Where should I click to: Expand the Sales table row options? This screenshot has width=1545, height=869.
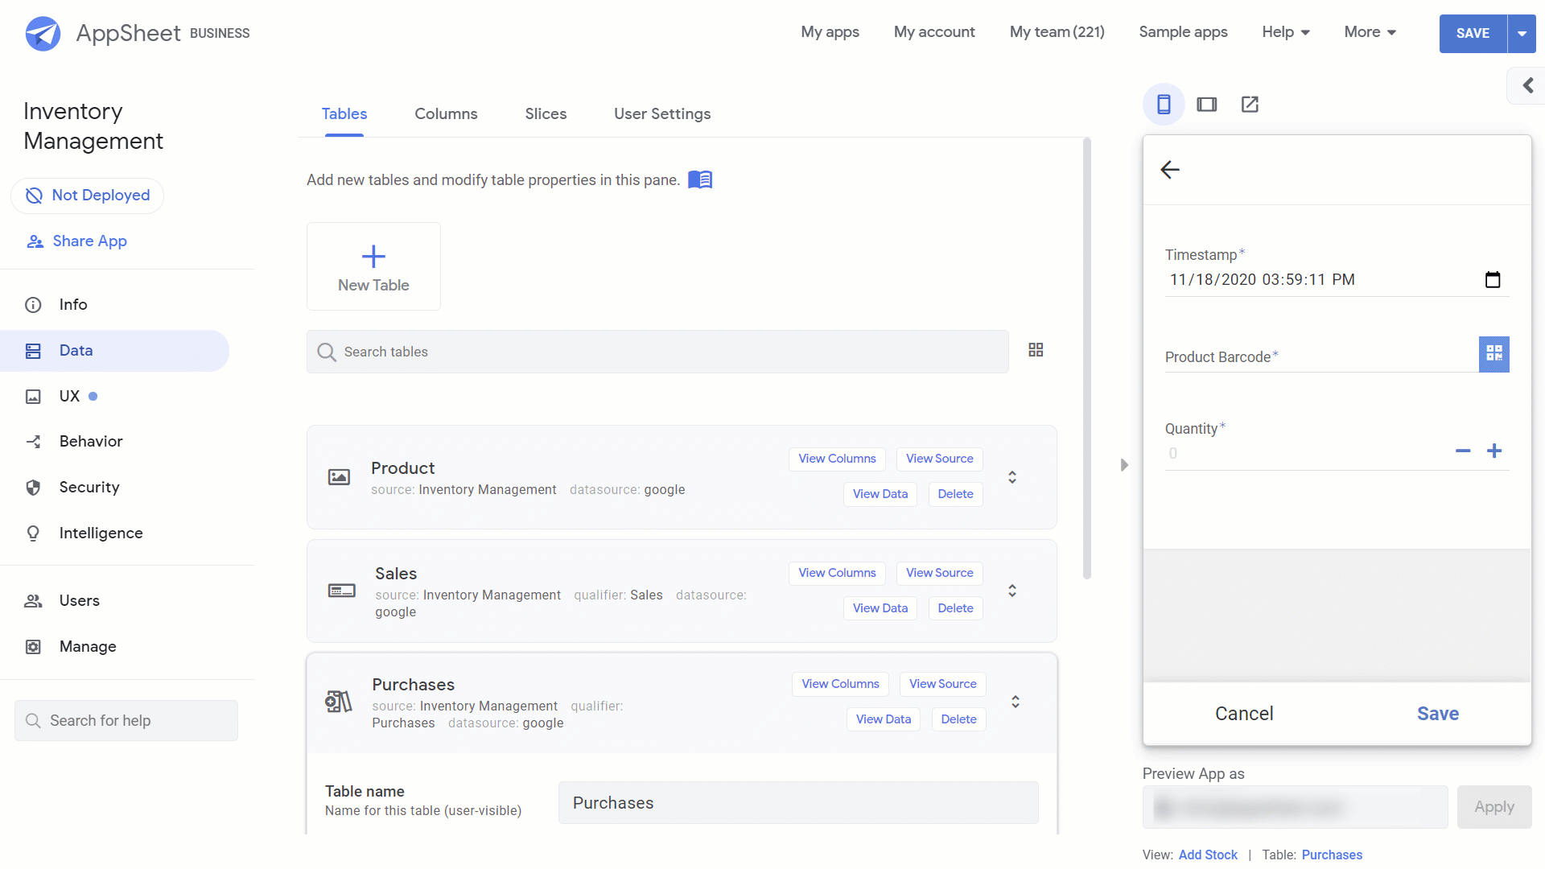[1012, 590]
